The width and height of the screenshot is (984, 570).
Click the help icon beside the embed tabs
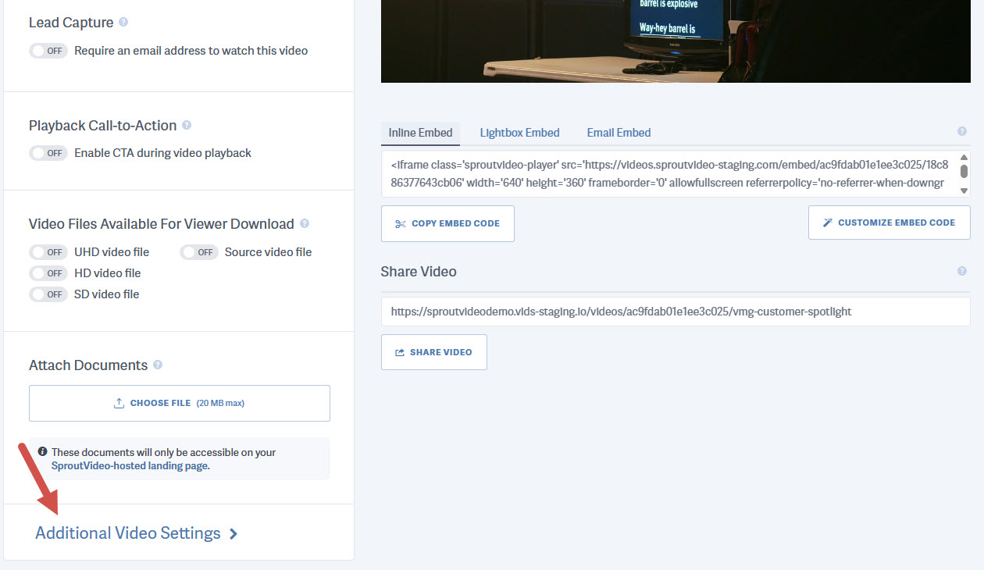961,131
